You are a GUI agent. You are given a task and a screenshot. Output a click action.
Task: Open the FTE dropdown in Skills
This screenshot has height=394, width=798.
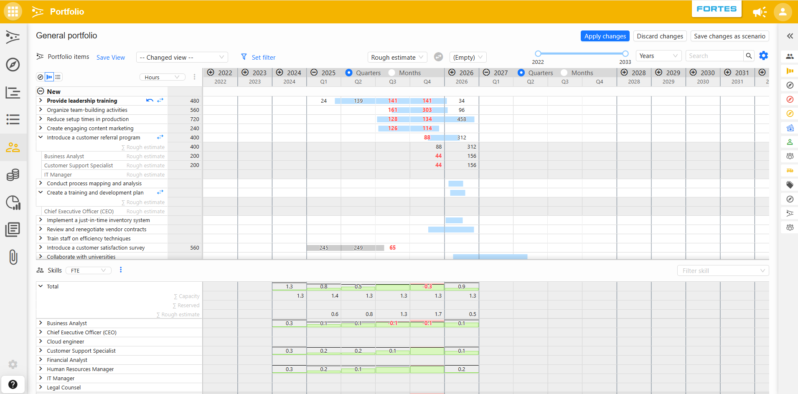pos(89,270)
